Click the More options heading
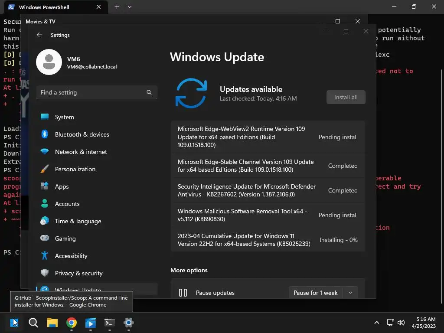Viewport: 444px width, 333px height. pyautogui.click(x=189, y=270)
